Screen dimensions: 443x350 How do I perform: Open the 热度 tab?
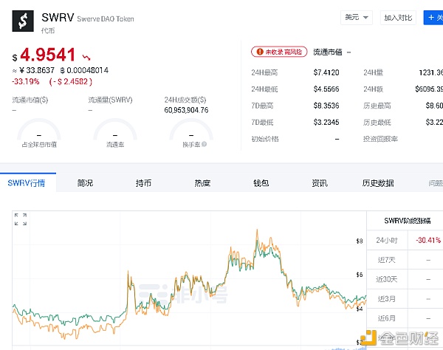202,183
